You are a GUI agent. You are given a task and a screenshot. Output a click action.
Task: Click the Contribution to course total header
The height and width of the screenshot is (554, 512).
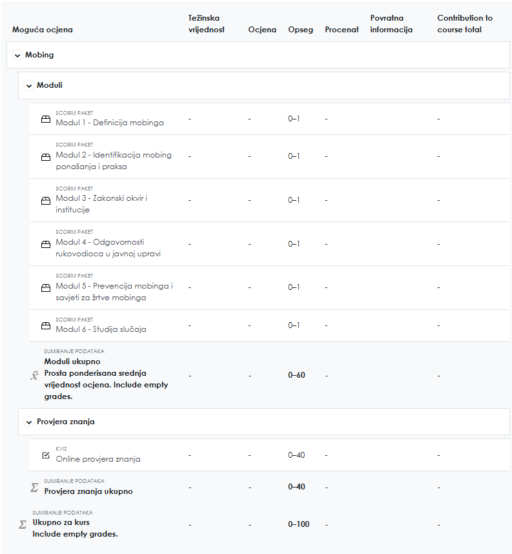point(464,24)
